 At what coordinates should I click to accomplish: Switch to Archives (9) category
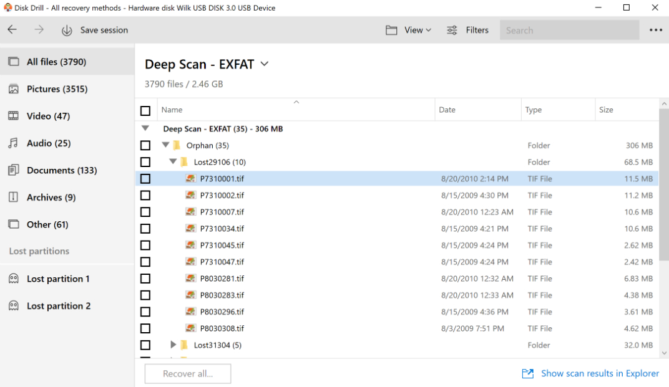(67, 198)
